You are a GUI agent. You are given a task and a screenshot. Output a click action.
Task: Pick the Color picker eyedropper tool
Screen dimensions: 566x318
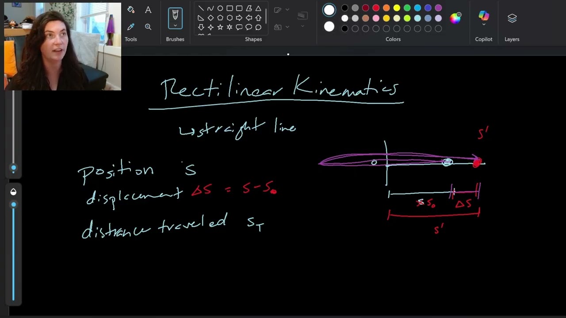[130, 27]
